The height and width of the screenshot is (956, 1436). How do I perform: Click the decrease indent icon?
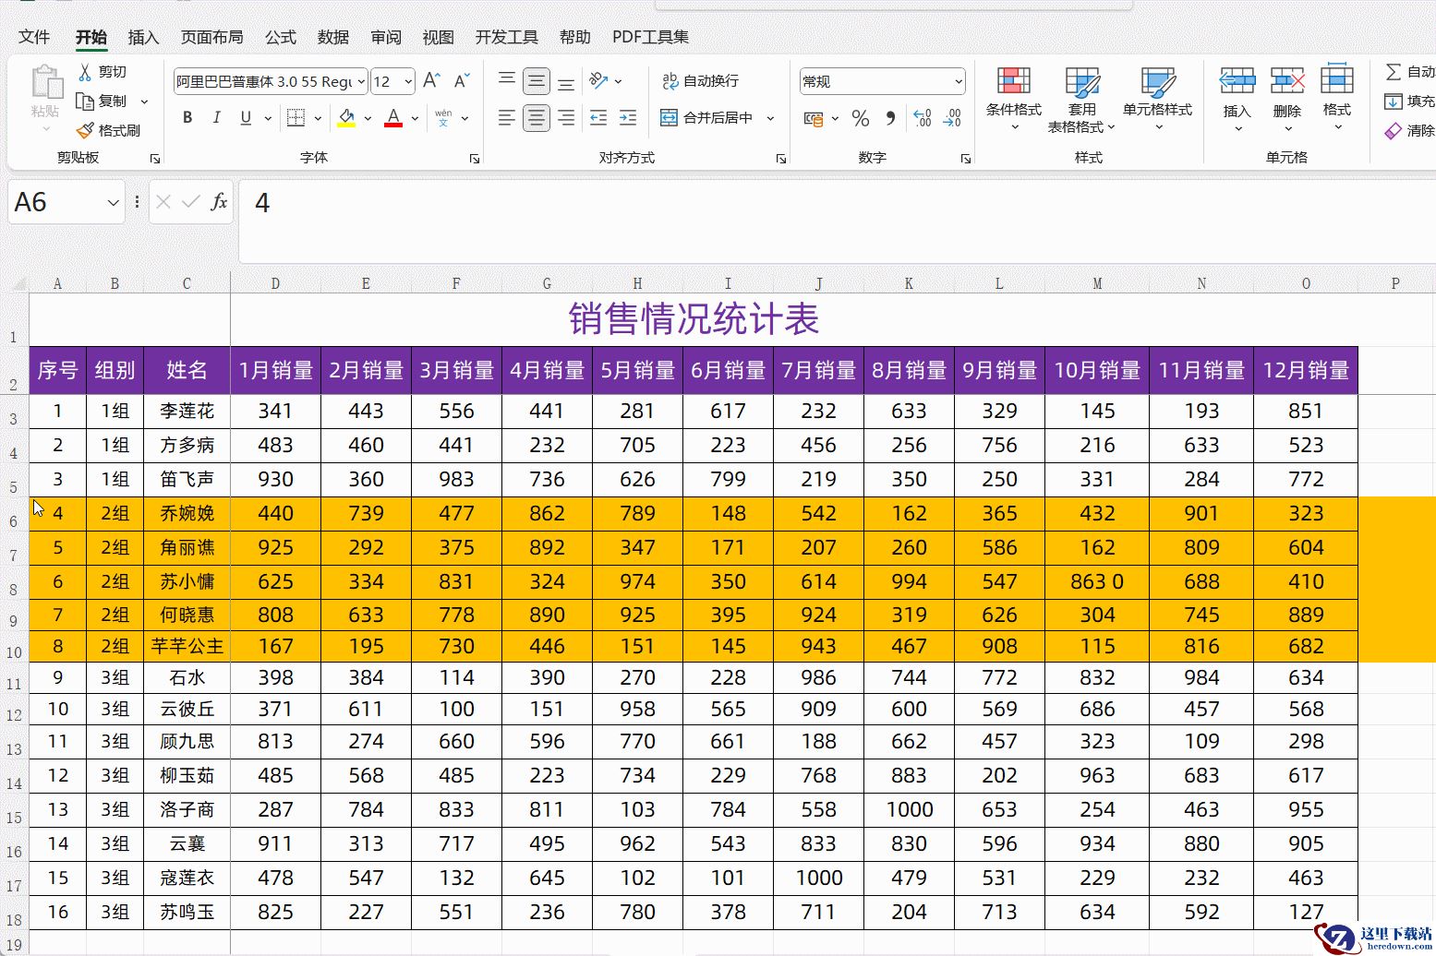[x=598, y=118]
